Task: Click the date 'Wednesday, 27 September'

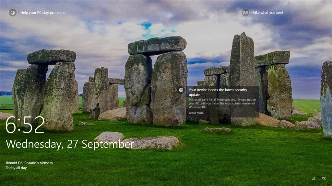Action: 70,144
